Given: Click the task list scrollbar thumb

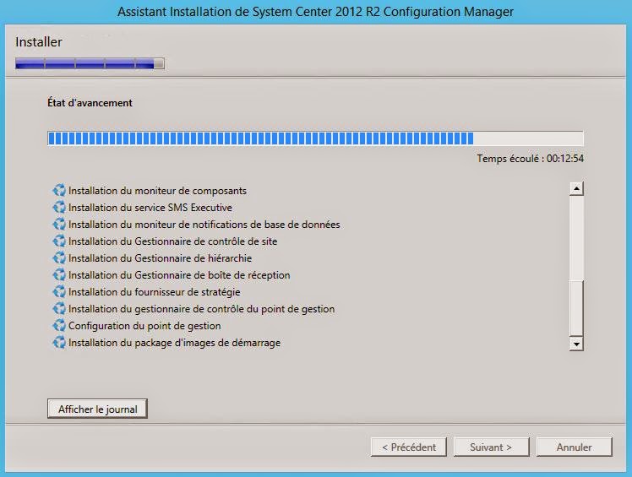Looking at the screenshot, I should point(576,308).
